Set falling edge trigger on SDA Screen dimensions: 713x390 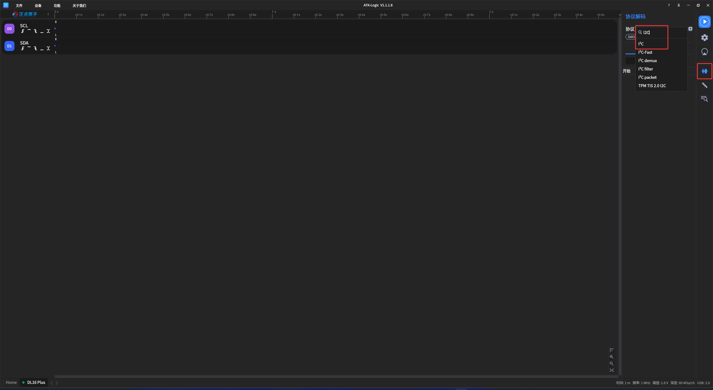35,48
